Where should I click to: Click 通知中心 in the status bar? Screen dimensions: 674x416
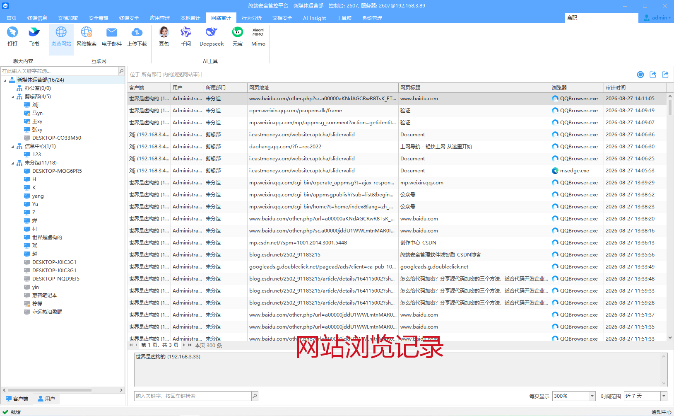click(661, 412)
